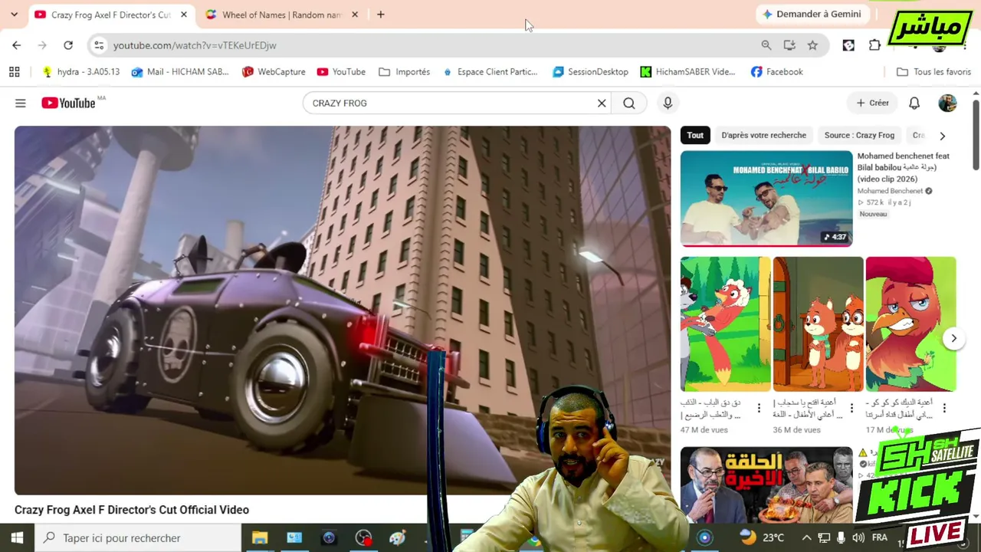Select the D'après votre recherche chip
981x552 pixels.
coord(764,136)
